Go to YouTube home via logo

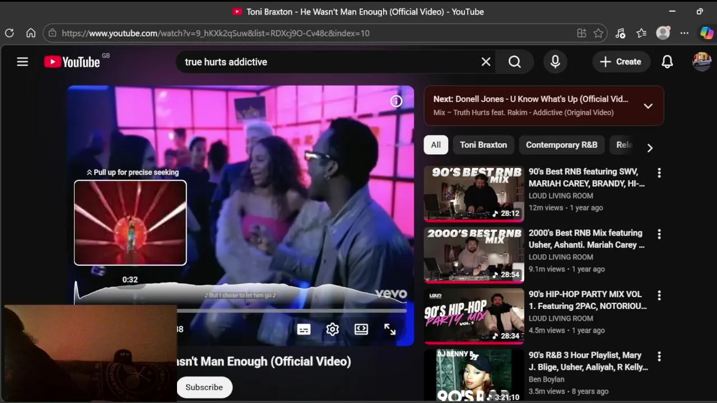coord(72,62)
